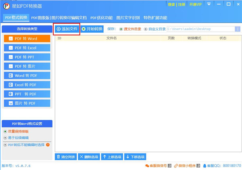Choose Excel 转 PDF conversion
Image resolution: width=242 pixels, height=170 pixels.
tap(27, 85)
